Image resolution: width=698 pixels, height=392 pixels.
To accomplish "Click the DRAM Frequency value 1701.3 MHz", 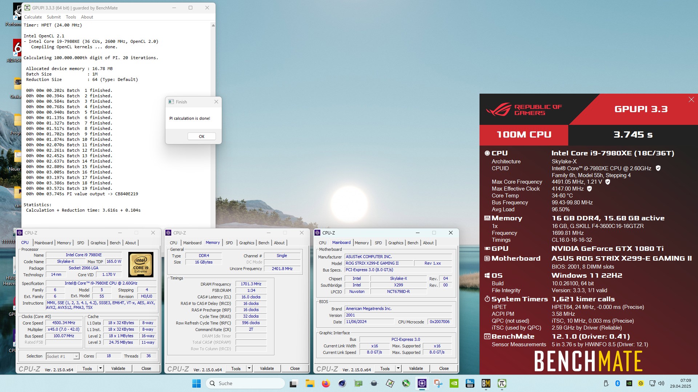I will [x=251, y=284].
